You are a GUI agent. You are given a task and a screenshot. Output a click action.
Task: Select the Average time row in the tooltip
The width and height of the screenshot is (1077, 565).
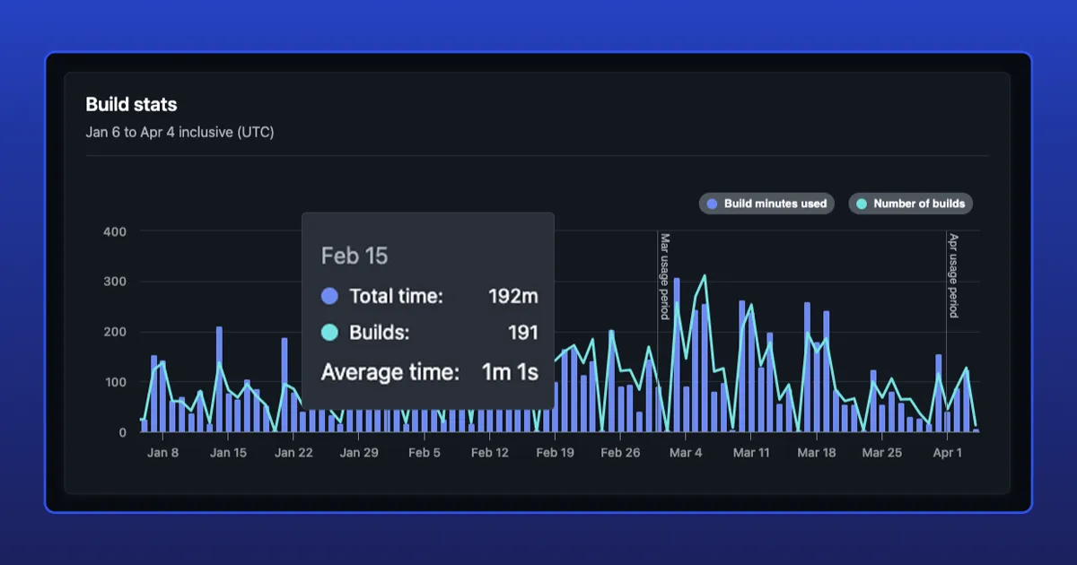tap(390, 372)
